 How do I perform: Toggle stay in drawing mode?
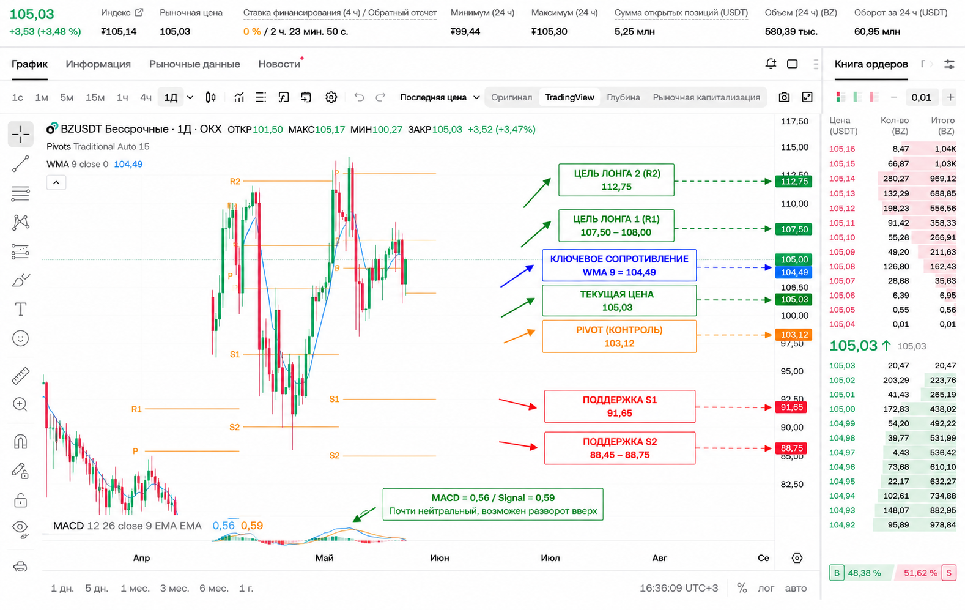point(21,471)
